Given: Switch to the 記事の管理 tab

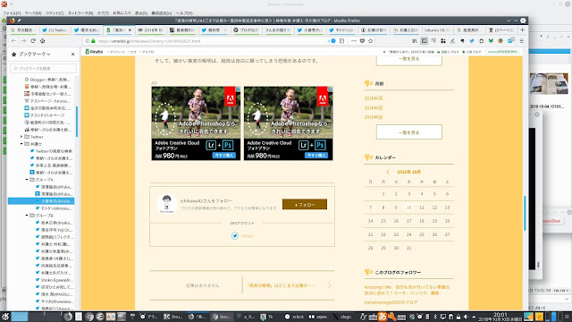Looking at the screenshot, I should point(374,30).
